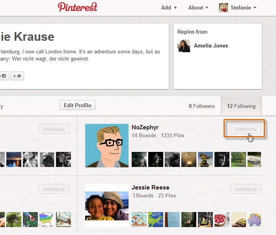Expand the About dropdown
The width and height of the screenshot is (276, 235).
coord(198,8)
